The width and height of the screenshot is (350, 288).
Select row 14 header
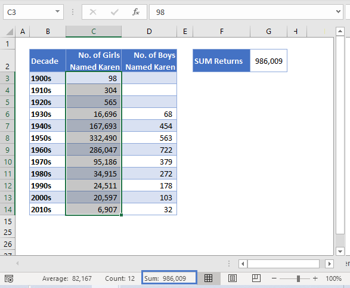(7, 209)
